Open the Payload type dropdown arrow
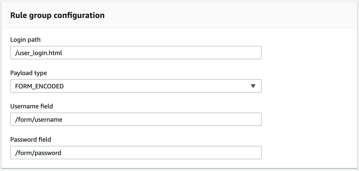The image size is (359, 171). (253, 86)
